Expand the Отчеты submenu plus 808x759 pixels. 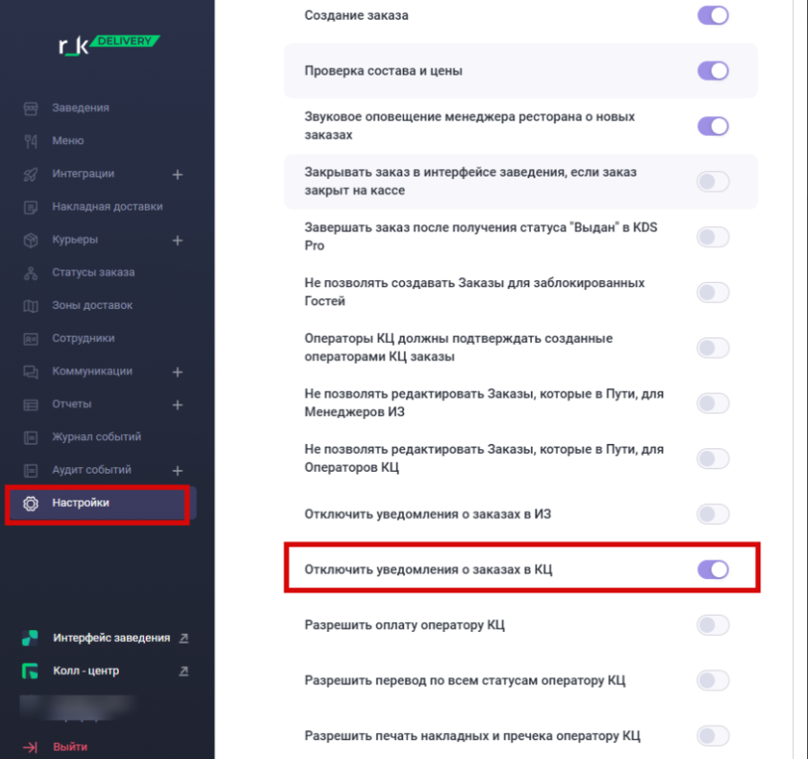[x=177, y=405]
